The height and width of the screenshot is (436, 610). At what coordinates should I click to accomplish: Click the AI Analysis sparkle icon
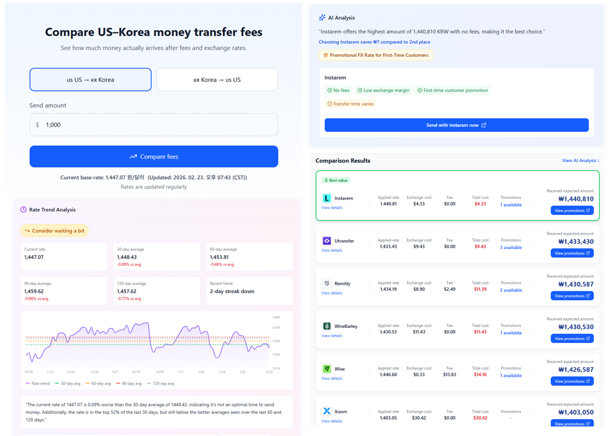[x=322, y=18]
